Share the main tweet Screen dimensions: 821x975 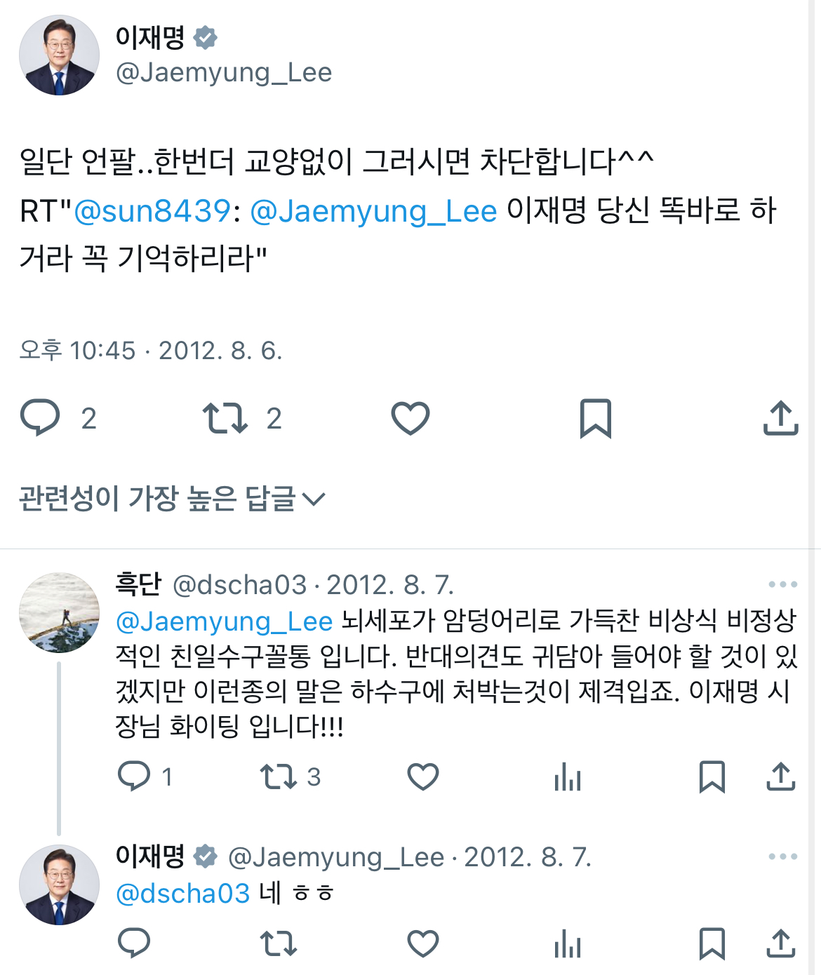pyautogui.click(x=781, y=418)
